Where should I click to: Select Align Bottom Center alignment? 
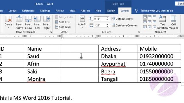[x=149, y=27]
